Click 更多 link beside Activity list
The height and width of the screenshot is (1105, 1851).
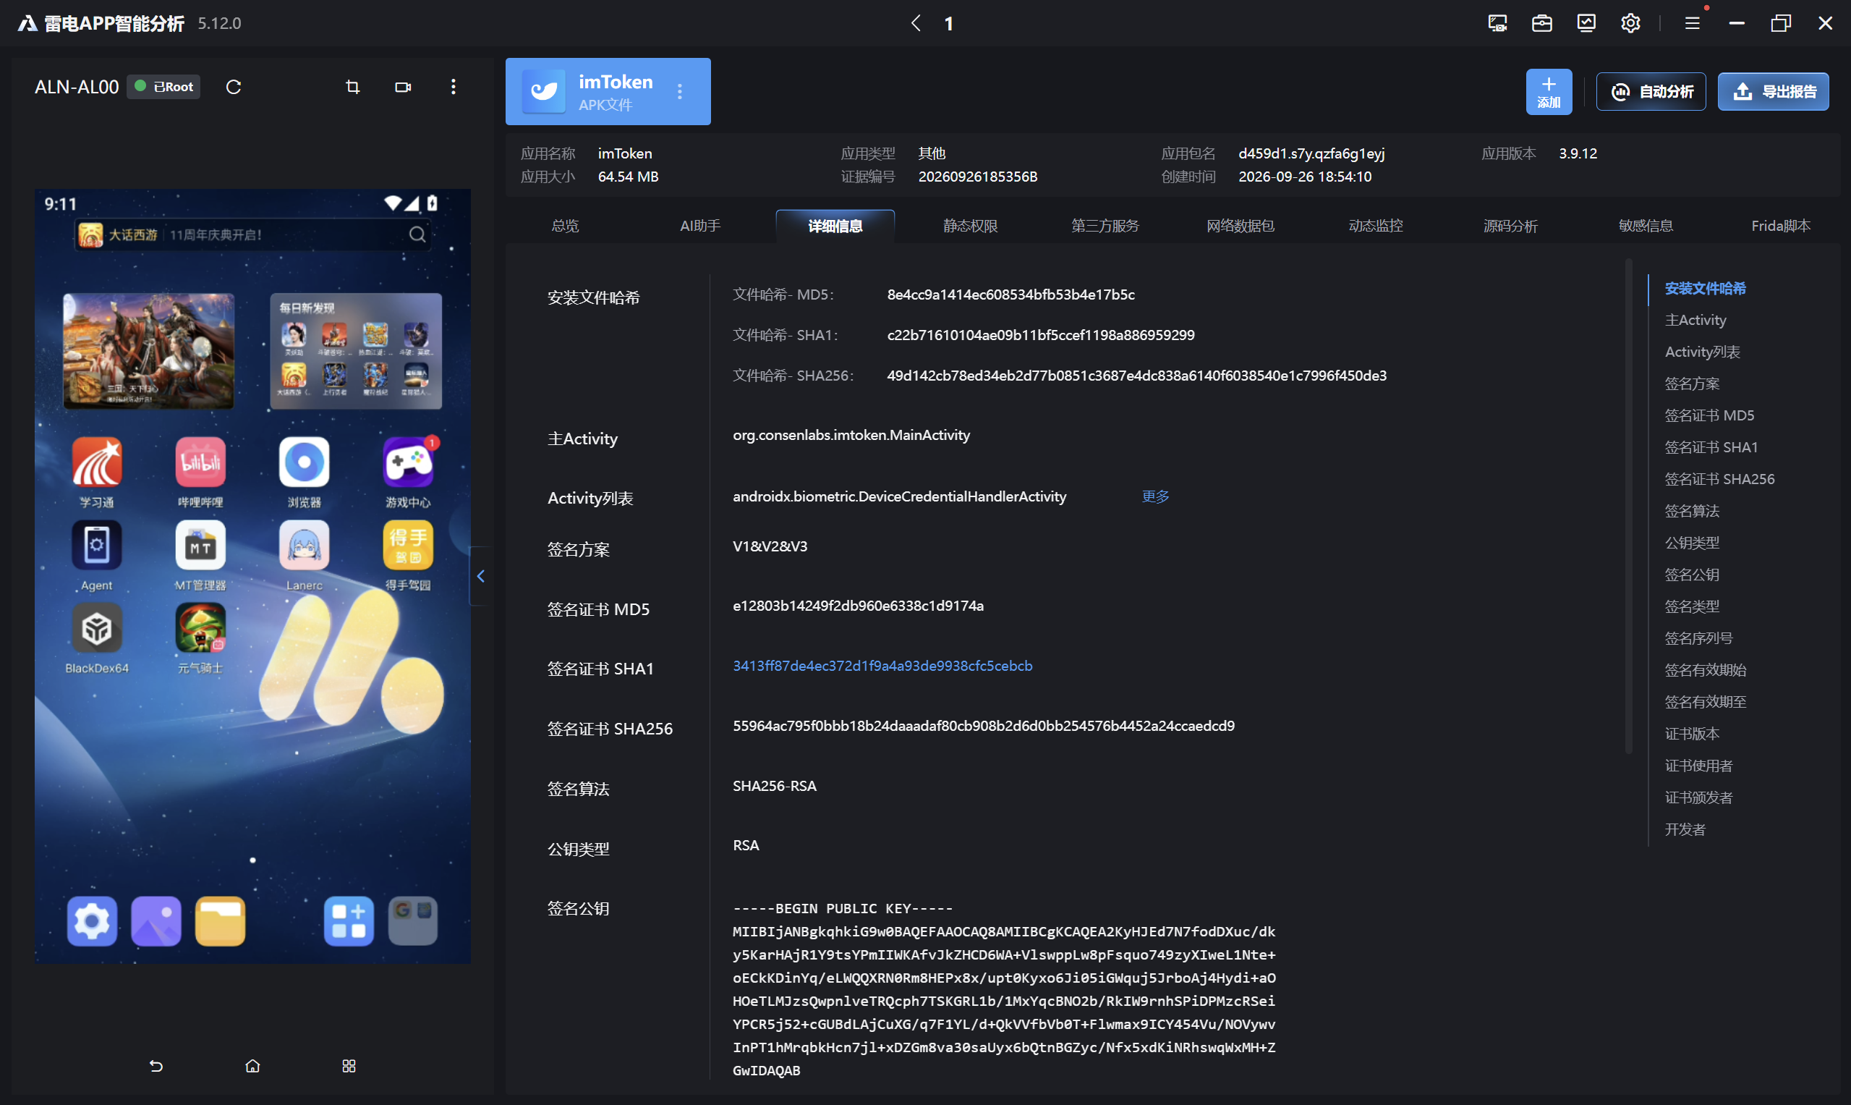[1156, 496]
